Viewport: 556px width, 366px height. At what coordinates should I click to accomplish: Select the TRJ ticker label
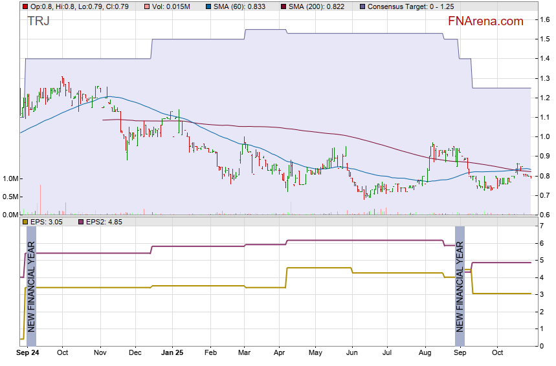click(x=39, y=21)
